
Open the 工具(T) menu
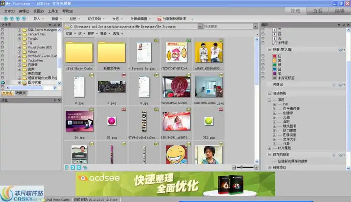pos(53,11)
